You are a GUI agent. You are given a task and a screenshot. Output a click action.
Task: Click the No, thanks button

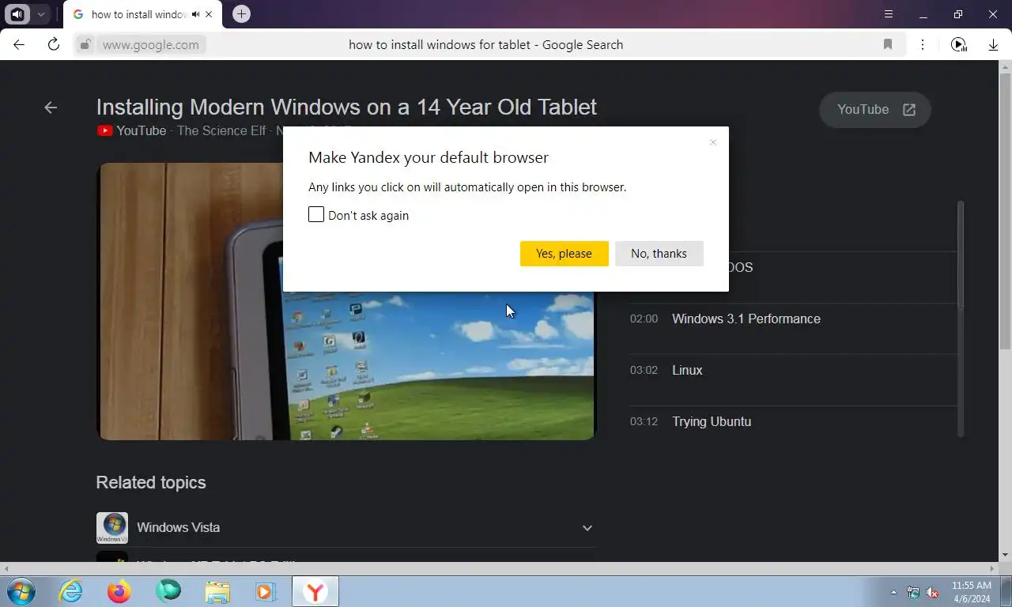659,254
